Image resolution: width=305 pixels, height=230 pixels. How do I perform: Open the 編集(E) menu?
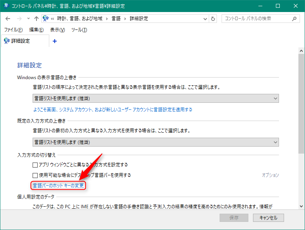pyautogui.click(x=36, y=30)
